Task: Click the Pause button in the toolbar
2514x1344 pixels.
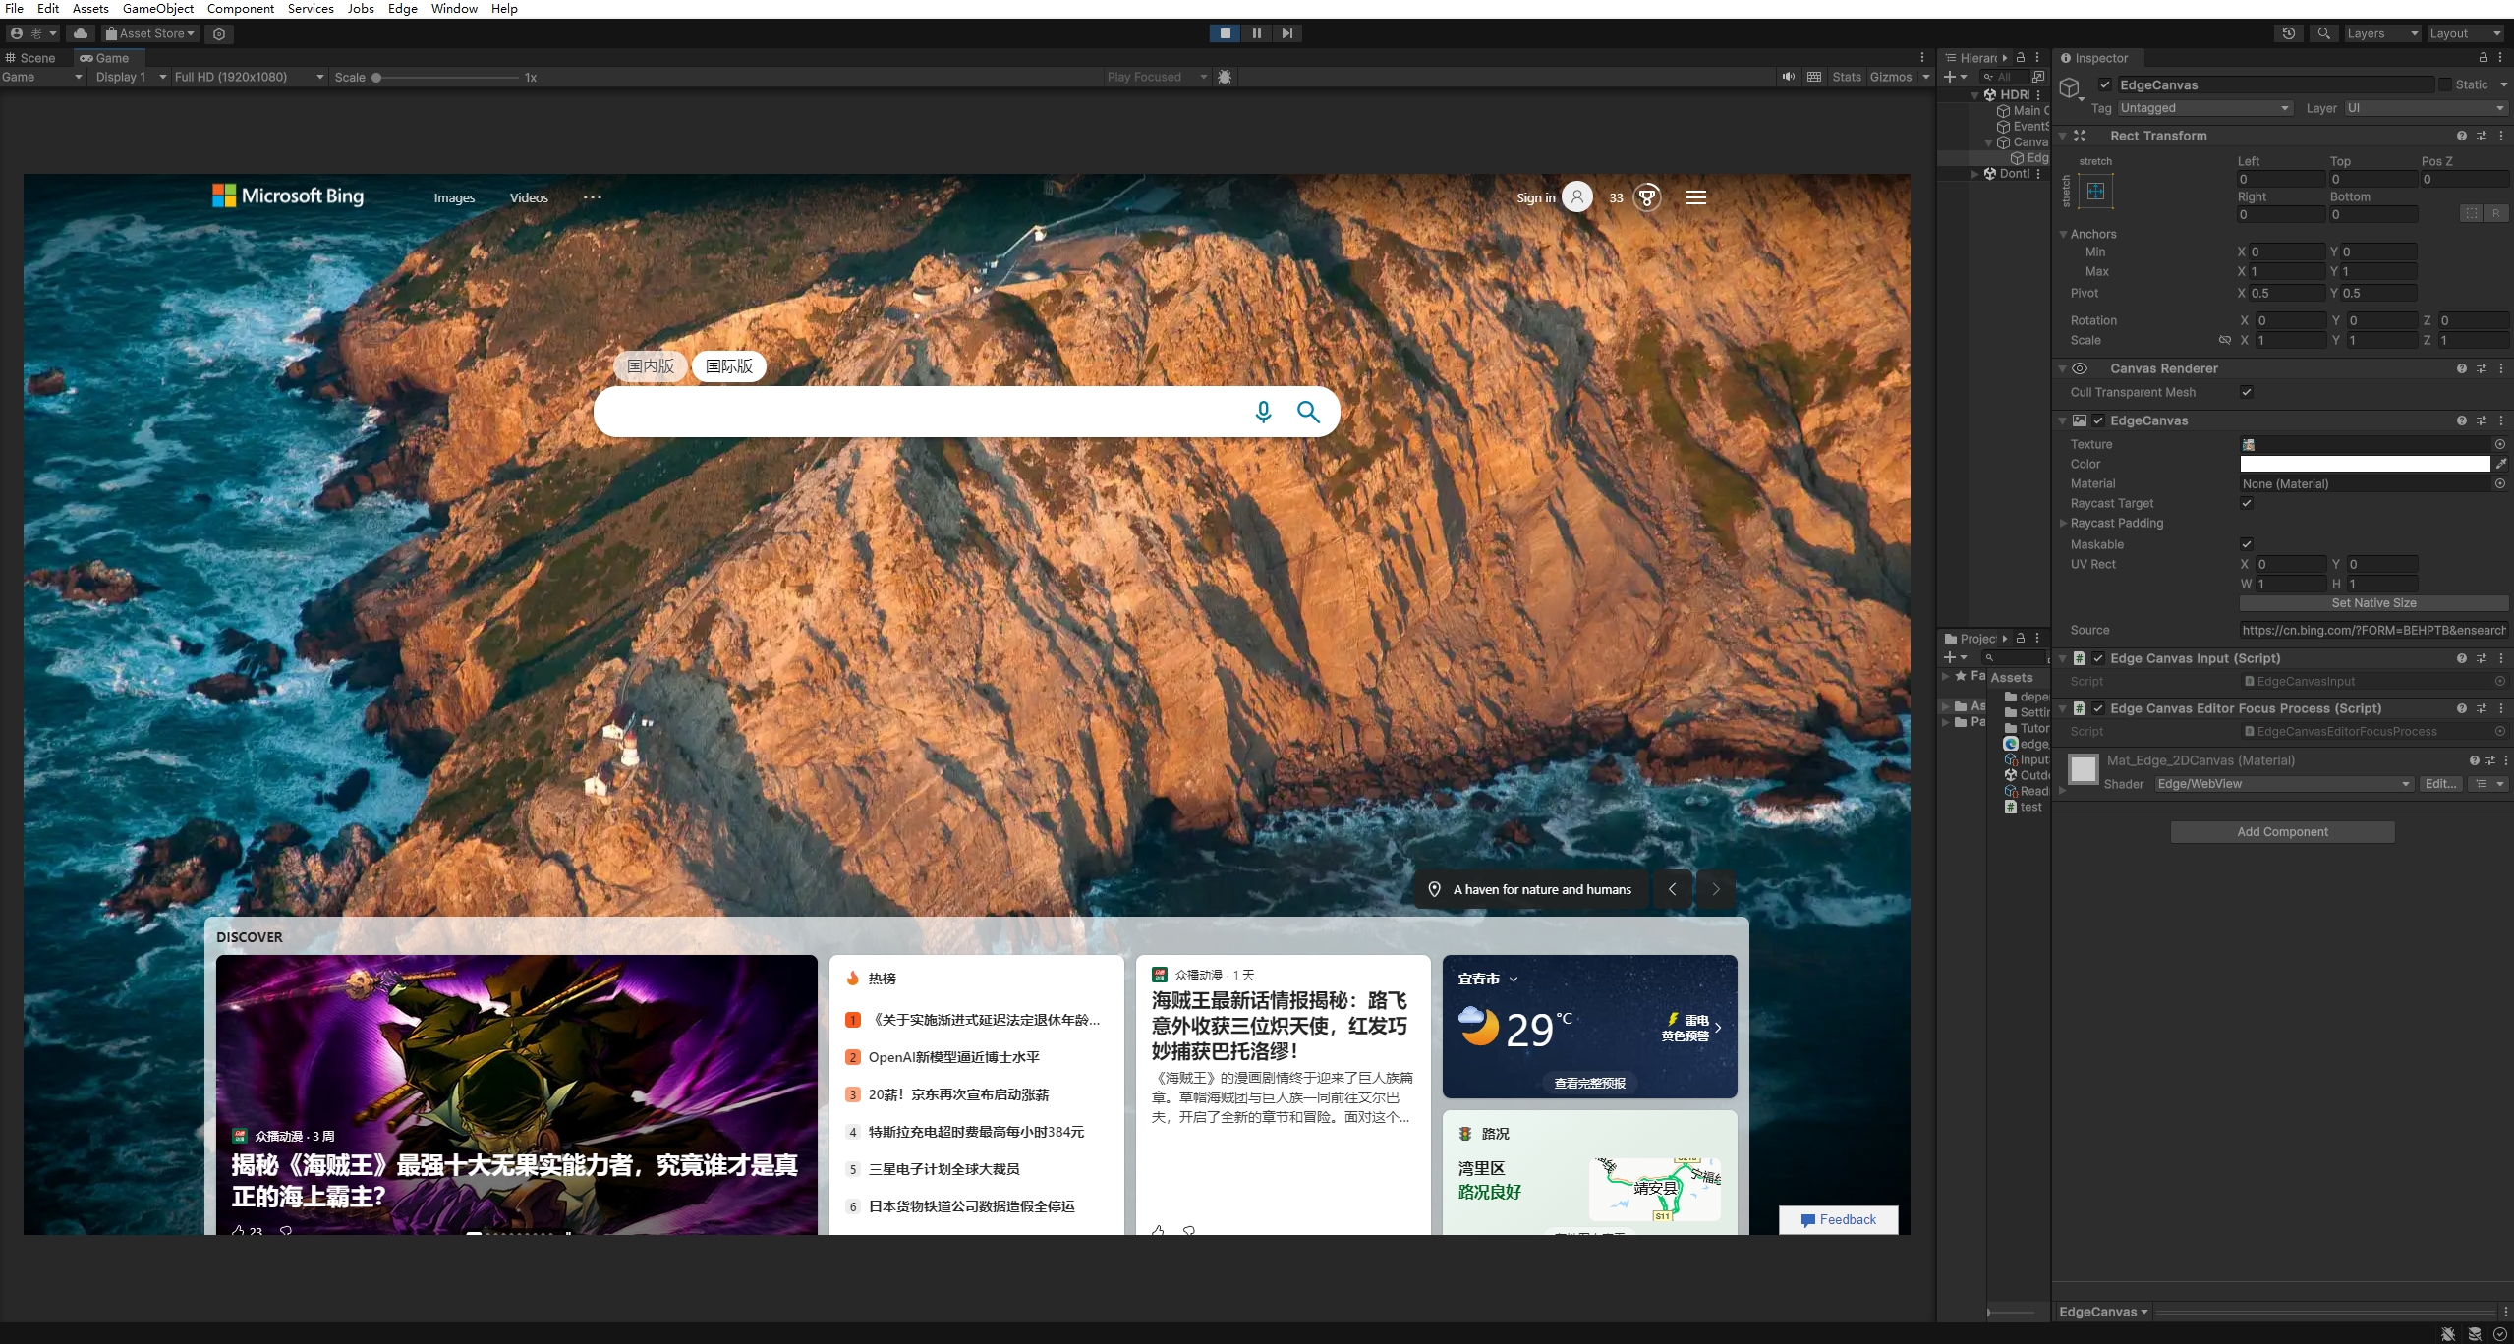Action: click(x=1256, y=33)
